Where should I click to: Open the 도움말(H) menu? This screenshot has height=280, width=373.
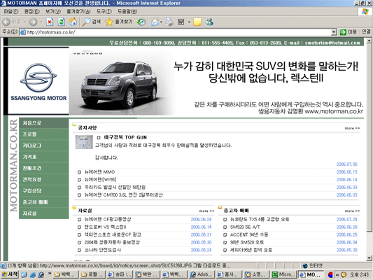(x=127, y=11)
